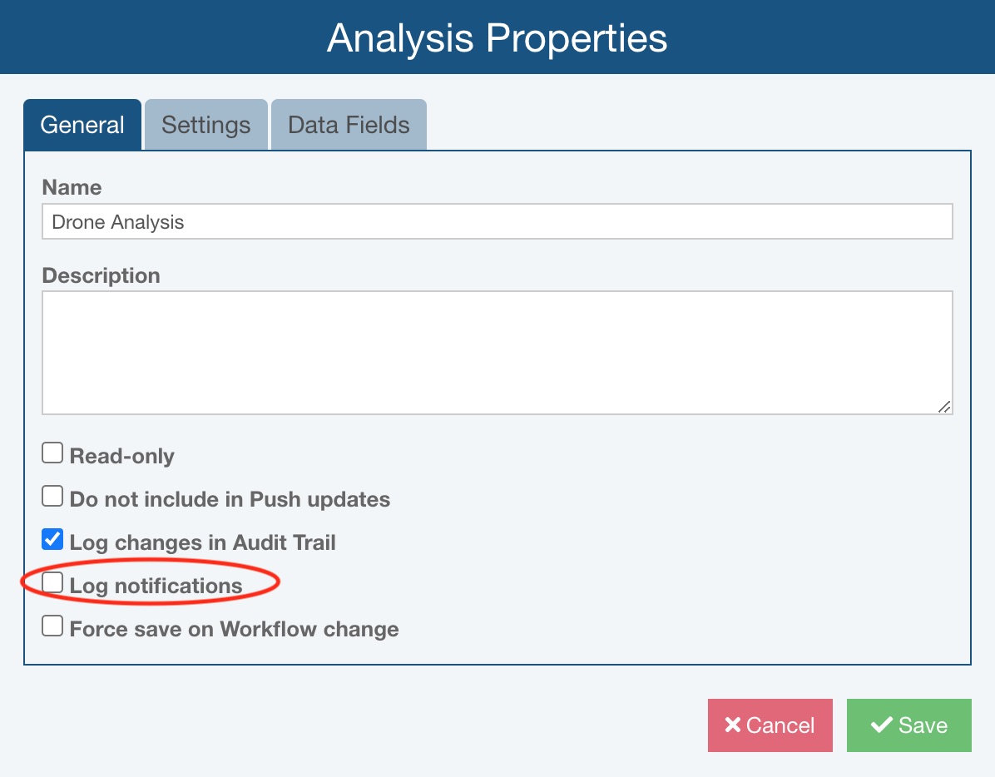Click the 'Description' field label

(x=101, y=275)
